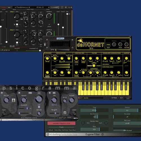
Task: Click the ZOOM control in daHornet
Action: coord(128,98)
